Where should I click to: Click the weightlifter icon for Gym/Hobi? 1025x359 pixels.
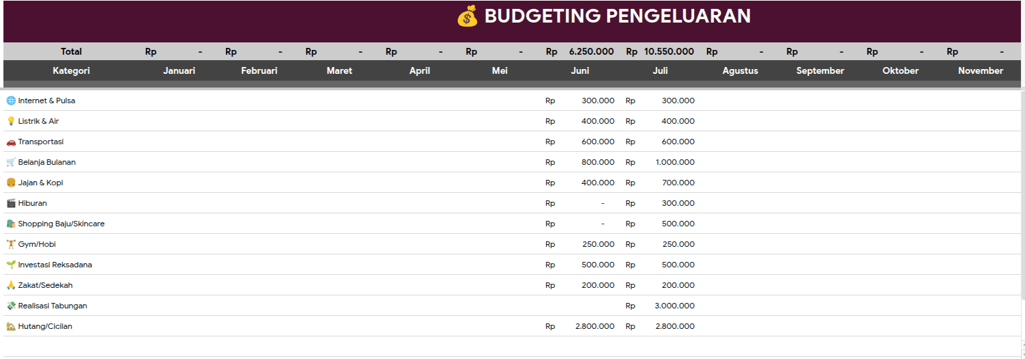pyautogui.click(x=11, y=244)
